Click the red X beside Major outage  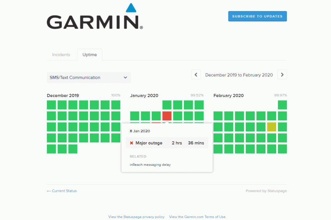click(x=131, y=143)
